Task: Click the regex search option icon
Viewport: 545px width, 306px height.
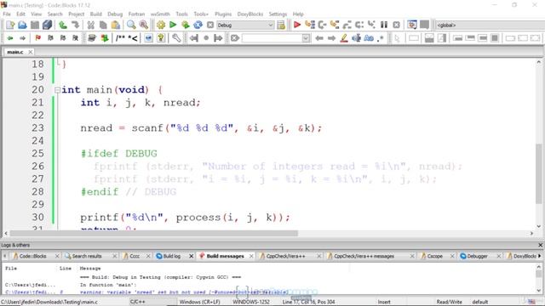Action: point(381,37)
